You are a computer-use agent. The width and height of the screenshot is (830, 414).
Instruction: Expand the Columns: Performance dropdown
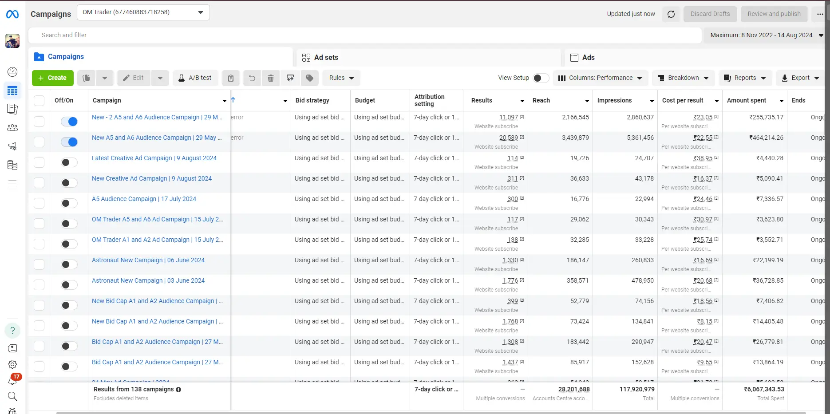[x=600, y=78]
